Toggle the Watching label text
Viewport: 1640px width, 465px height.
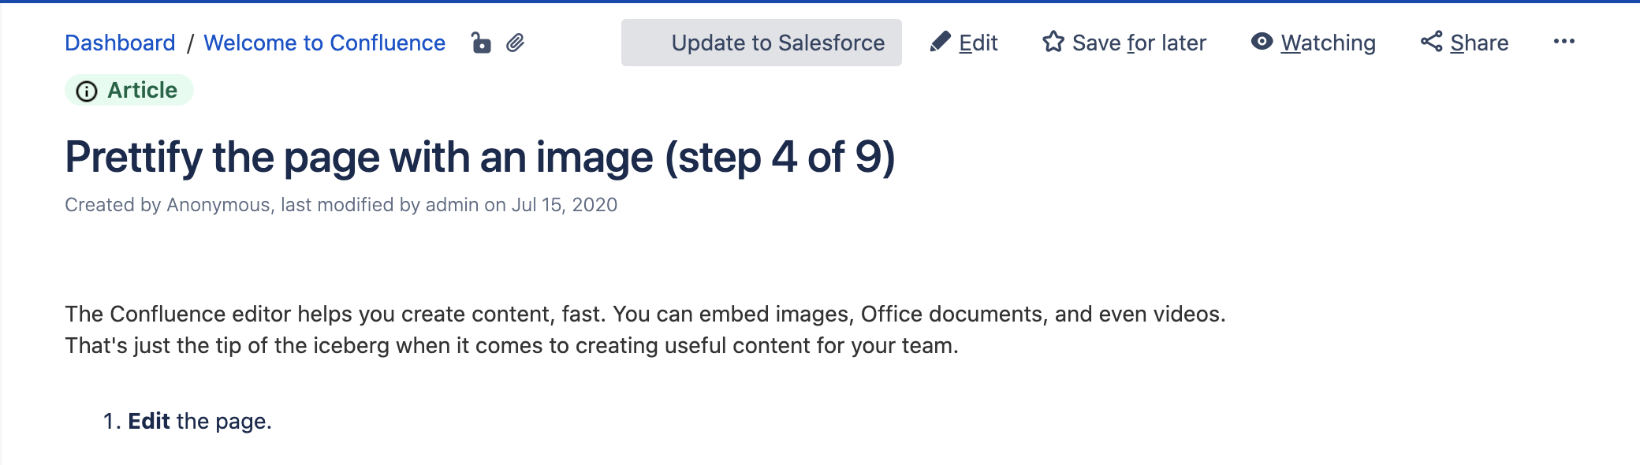[x=1328, y=43]
